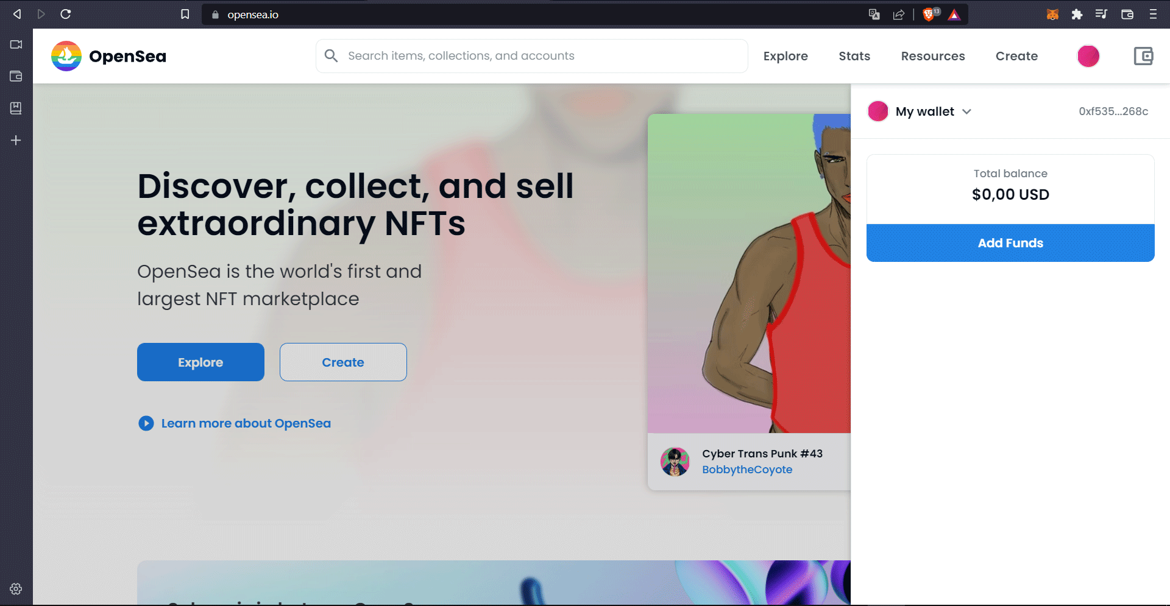The width and height of the screenshot is (1170, 606).
Task: Open the translate page icon
Action: [874, 15]
